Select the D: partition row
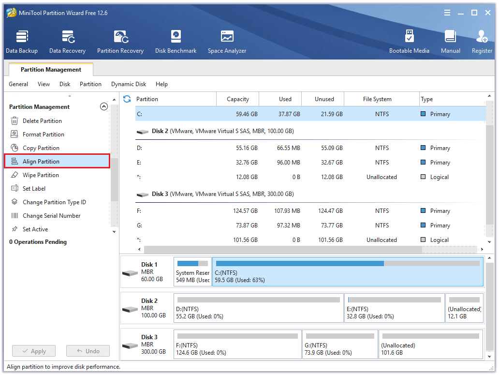 [x=310, y=148]
